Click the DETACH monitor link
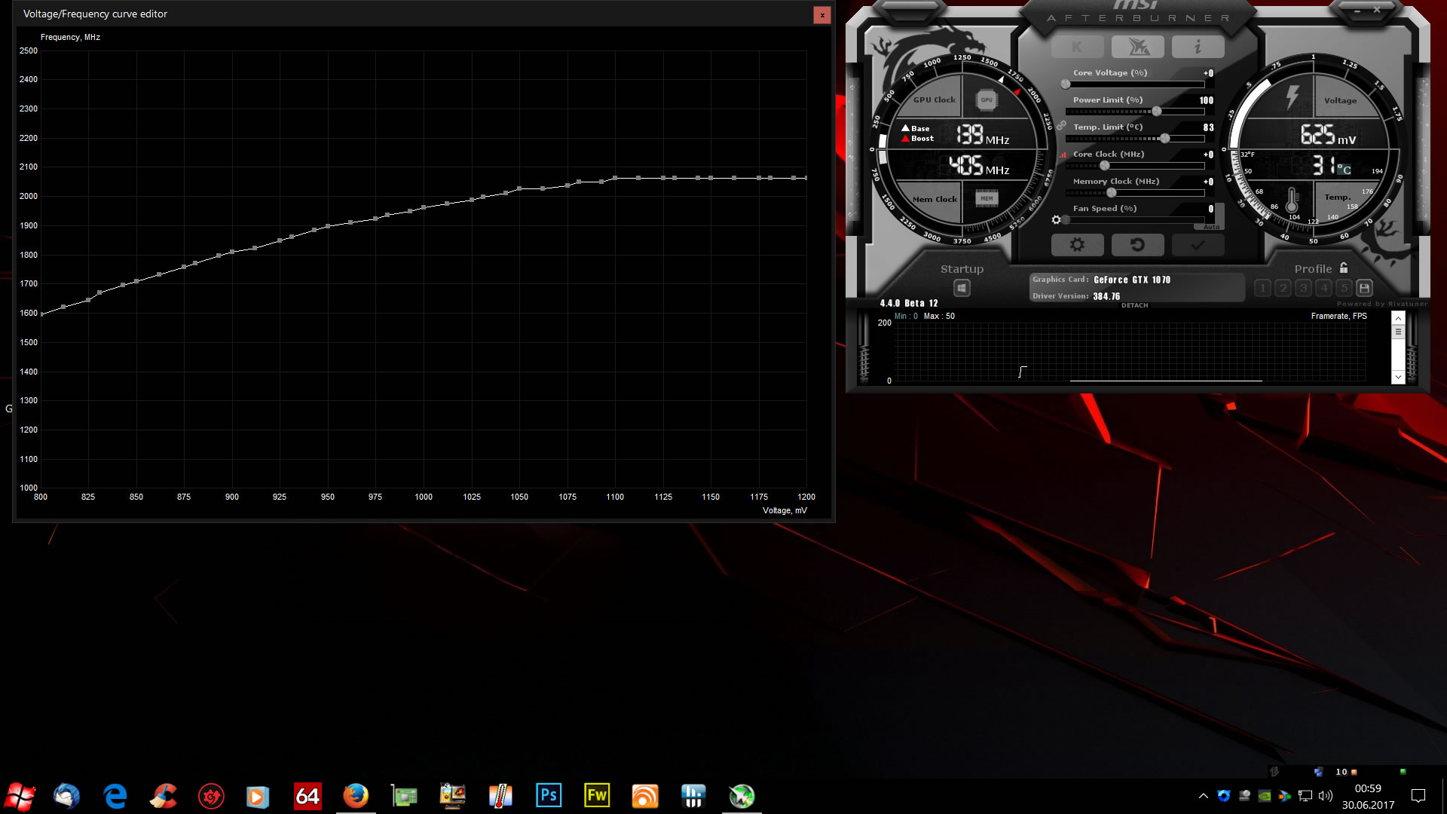Screen dimensions: 1447x814 click(1134, 305)
